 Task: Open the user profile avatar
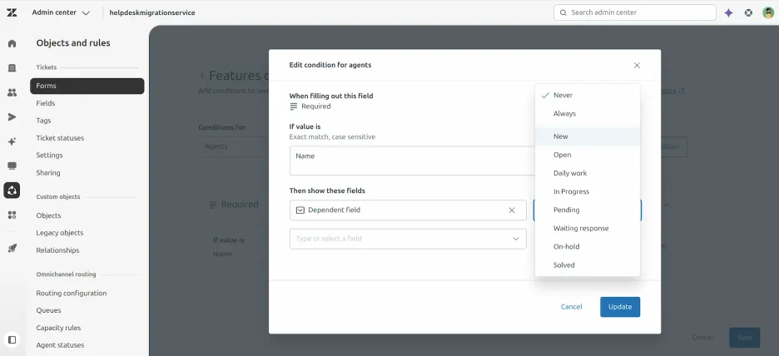click(x=768, y=13)
